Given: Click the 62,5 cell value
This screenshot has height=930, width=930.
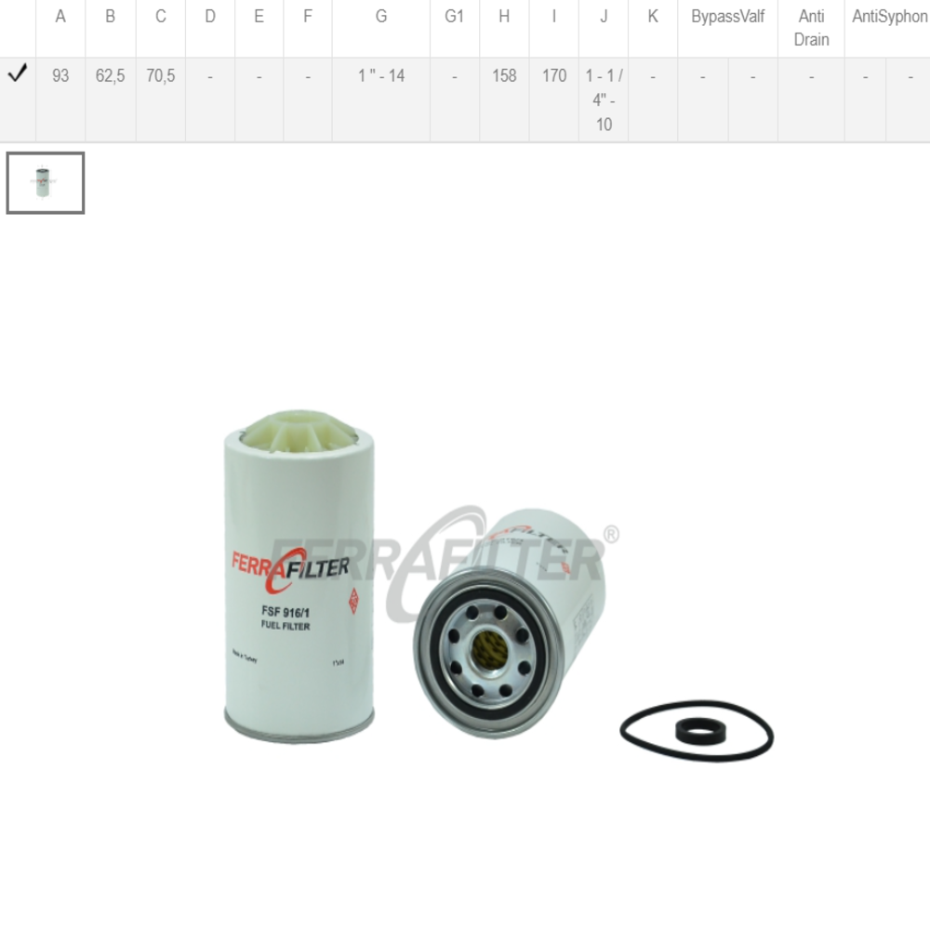Looking at the screenshot, I should [111, 76].
